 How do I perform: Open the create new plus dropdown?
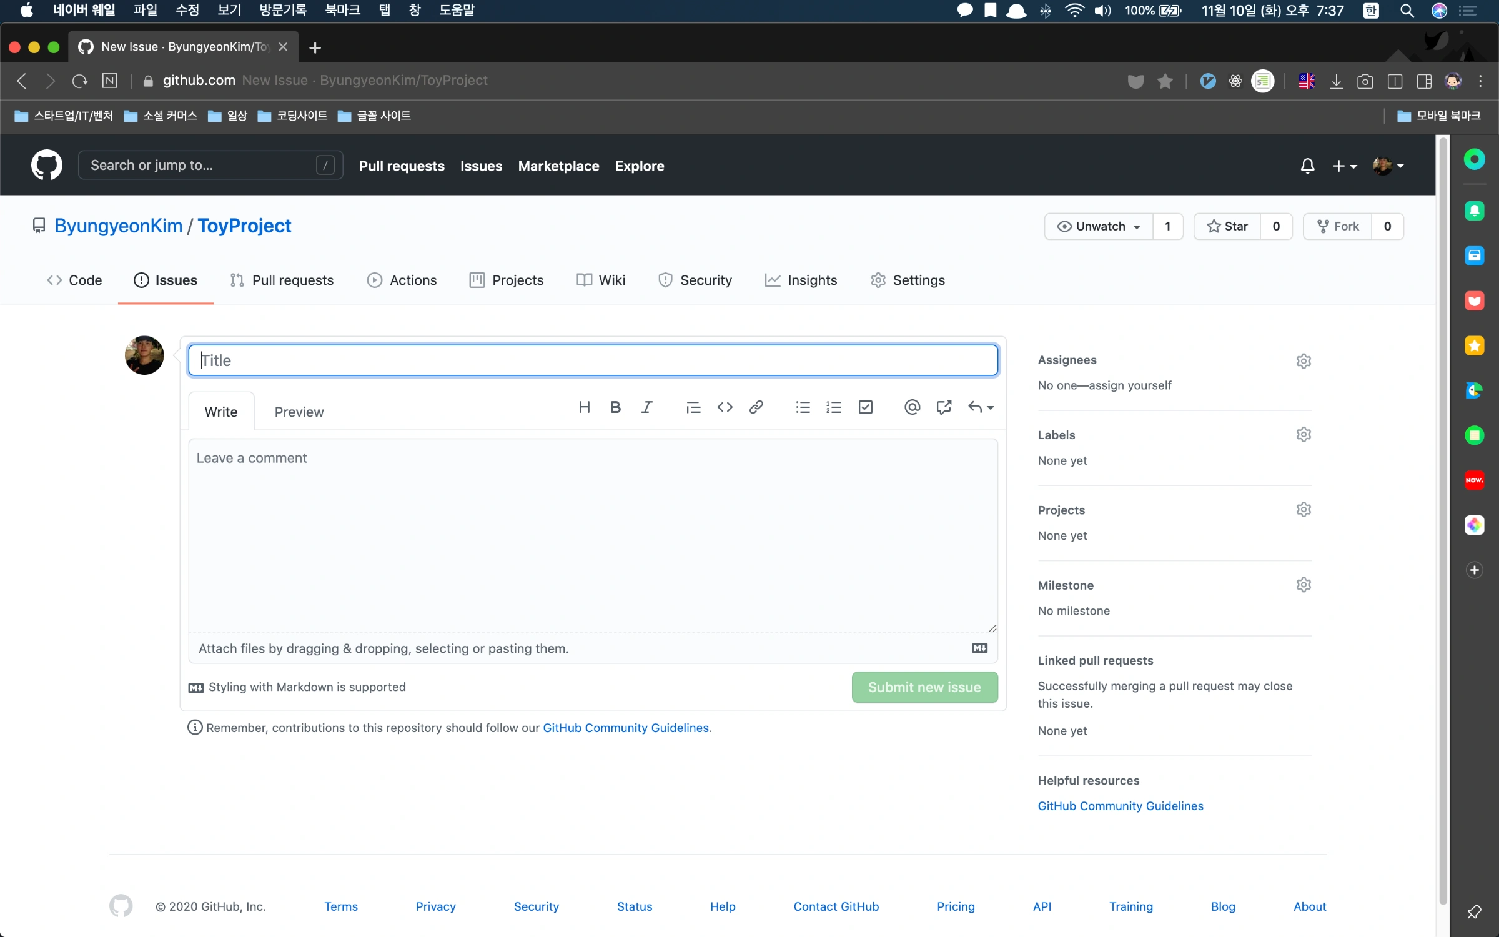pyautogui.click(x=1344, y=166)
